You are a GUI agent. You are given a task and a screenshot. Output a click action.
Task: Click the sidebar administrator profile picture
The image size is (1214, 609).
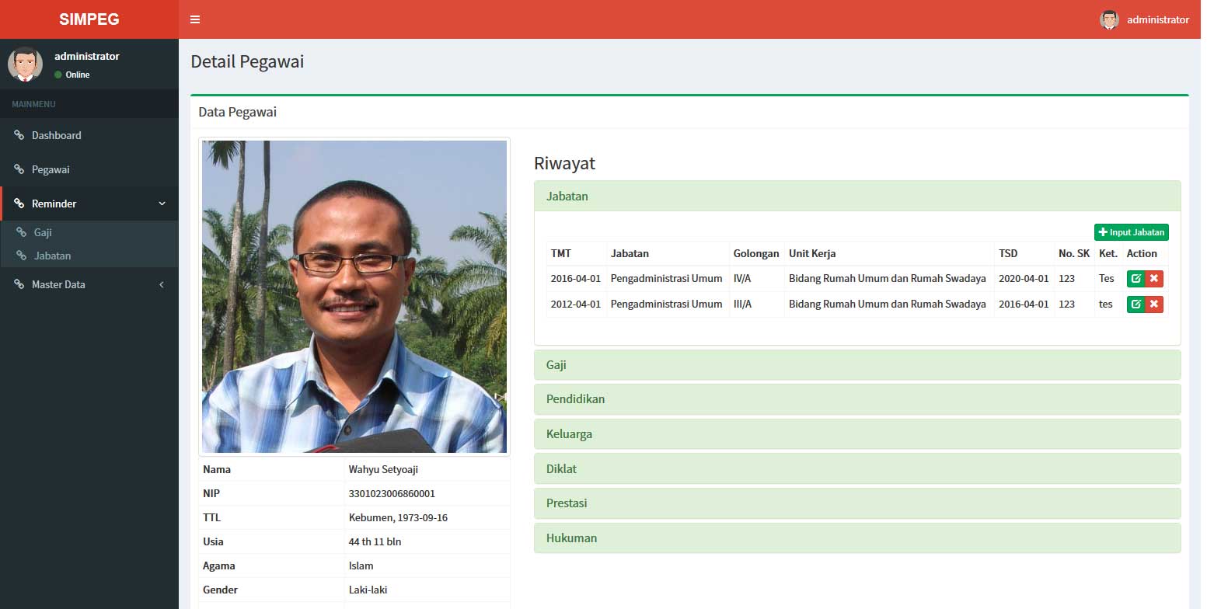point(25,64)
